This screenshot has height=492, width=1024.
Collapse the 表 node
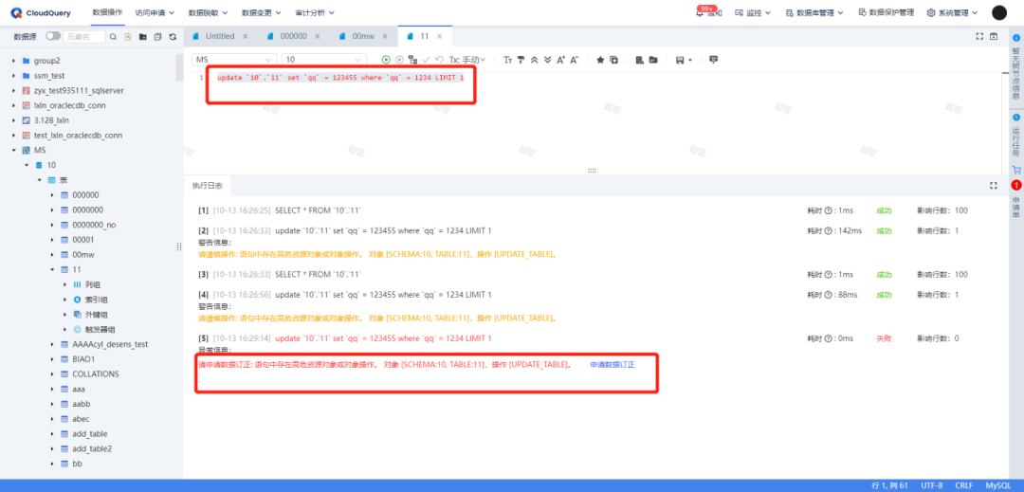39,180
